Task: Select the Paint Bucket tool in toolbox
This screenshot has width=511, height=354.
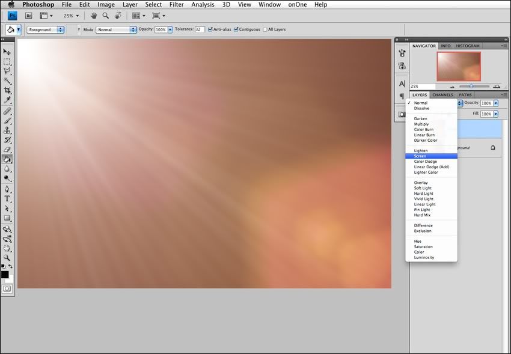Action: point(7,159)
